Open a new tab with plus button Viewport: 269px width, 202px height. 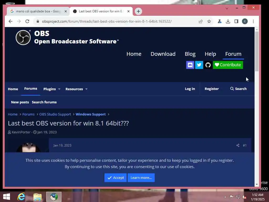click(x=138, y=11)
